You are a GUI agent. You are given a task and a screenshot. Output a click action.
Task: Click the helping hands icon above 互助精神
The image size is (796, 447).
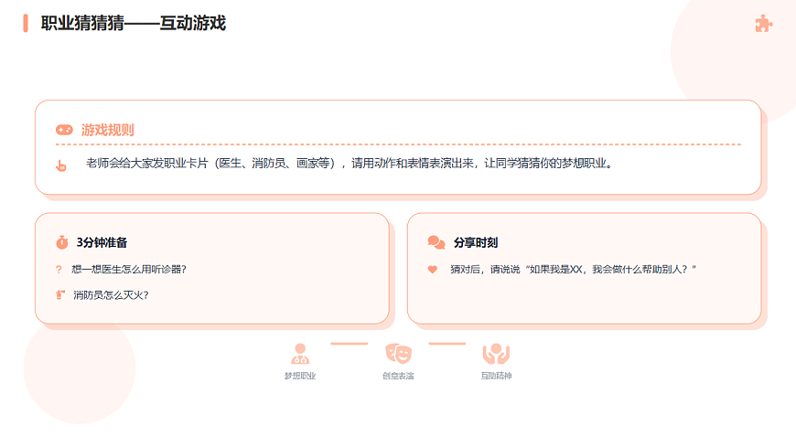pyautogui.click(x=496, y=354)
